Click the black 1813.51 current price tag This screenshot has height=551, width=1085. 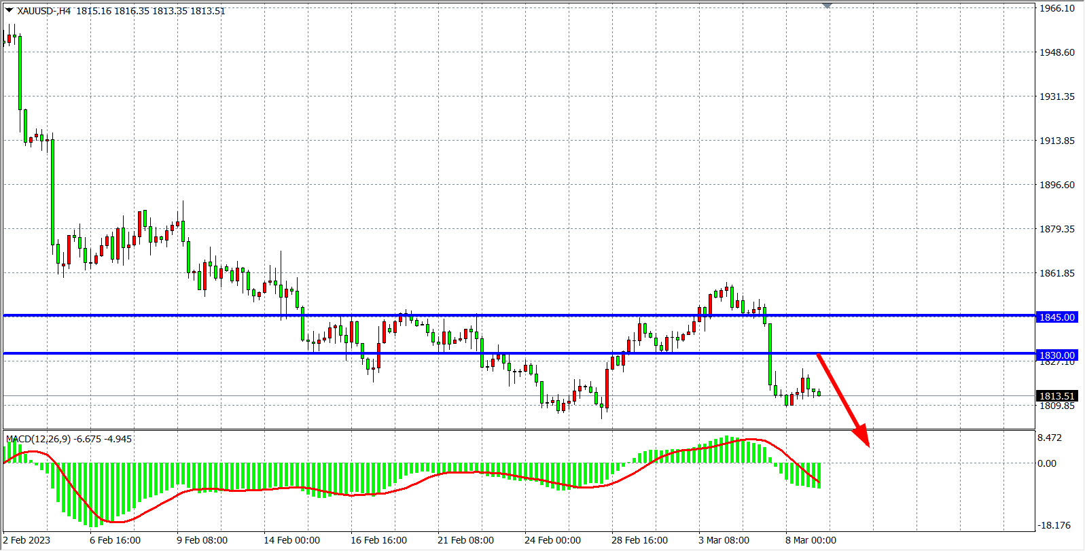click(1056, 396)
